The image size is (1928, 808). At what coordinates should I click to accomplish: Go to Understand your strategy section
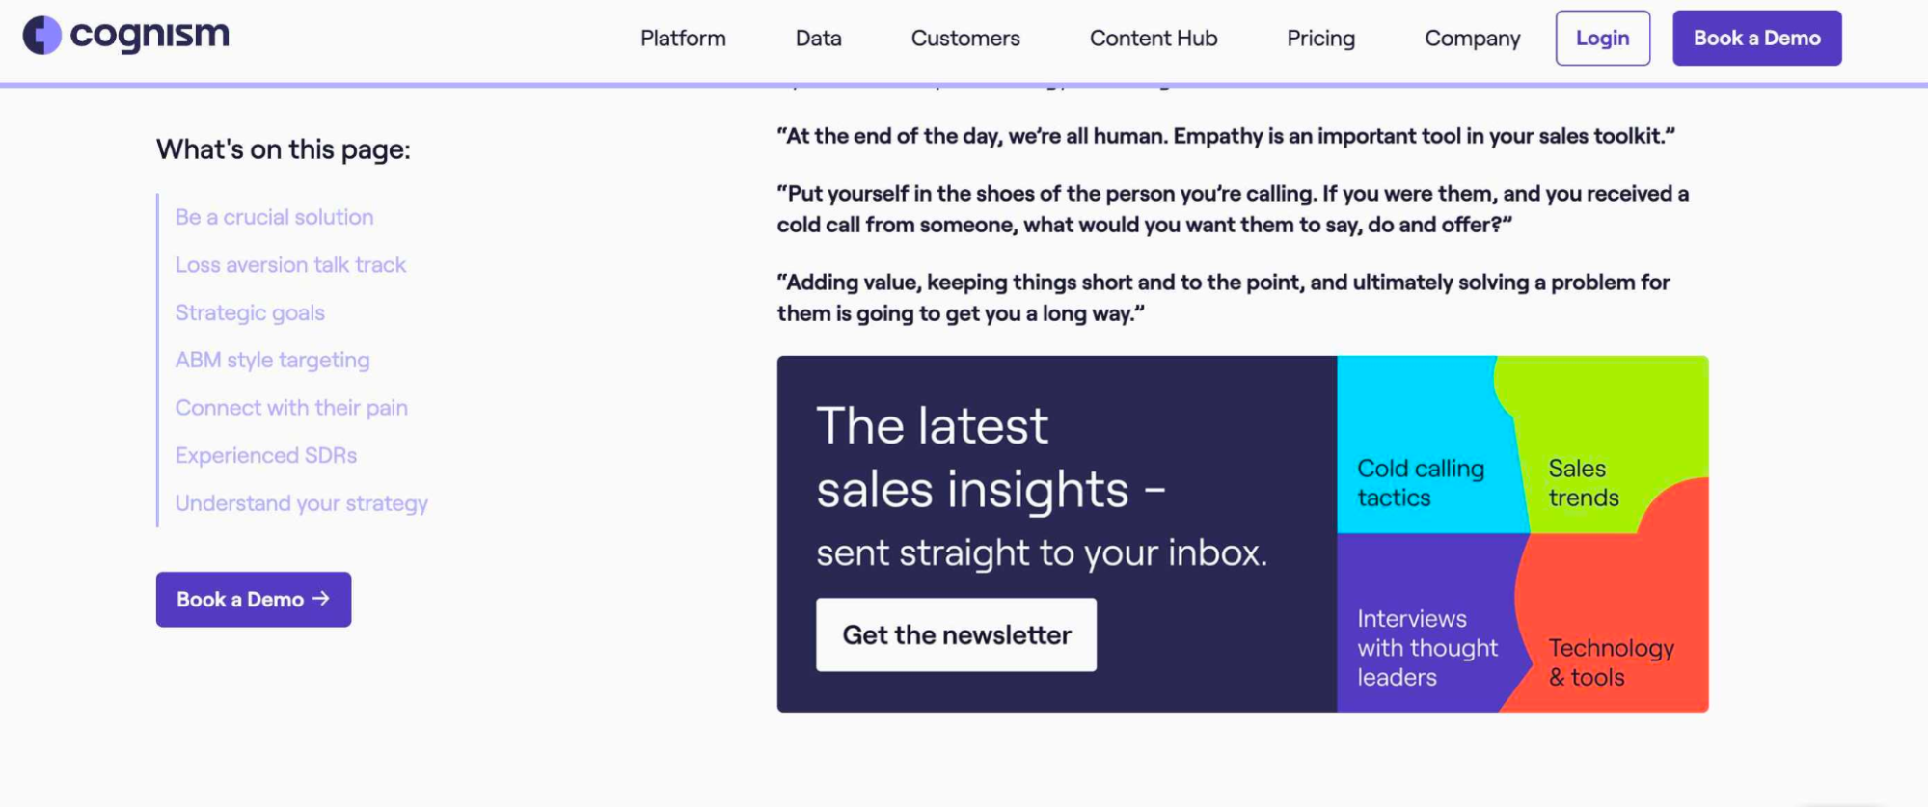[301, 503]
